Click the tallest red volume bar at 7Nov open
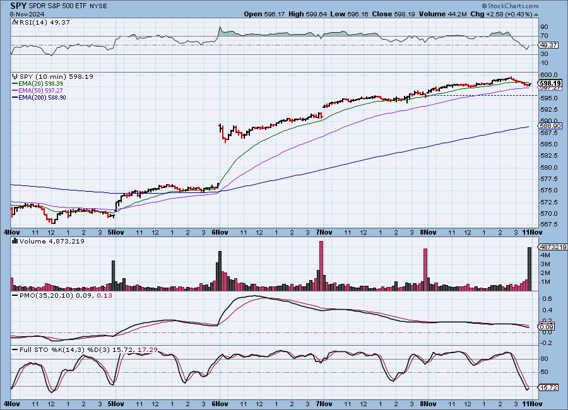This screenshot has width=568, height=410. point(321,266)
